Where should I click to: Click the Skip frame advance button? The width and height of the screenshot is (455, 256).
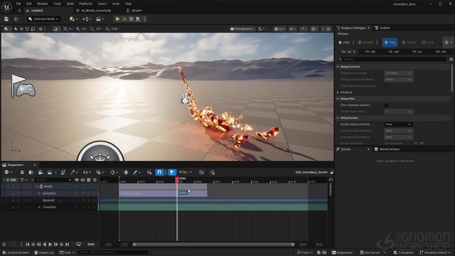pyautogui.click(x=125, y=19)
